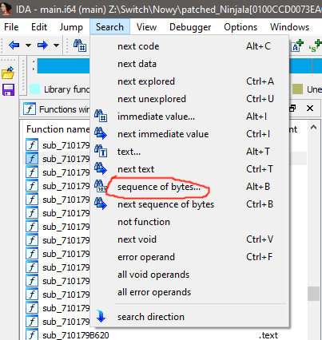This screenshot has width=322, height=340.
Task: Open the File menu
Action: tap(11, 27)
